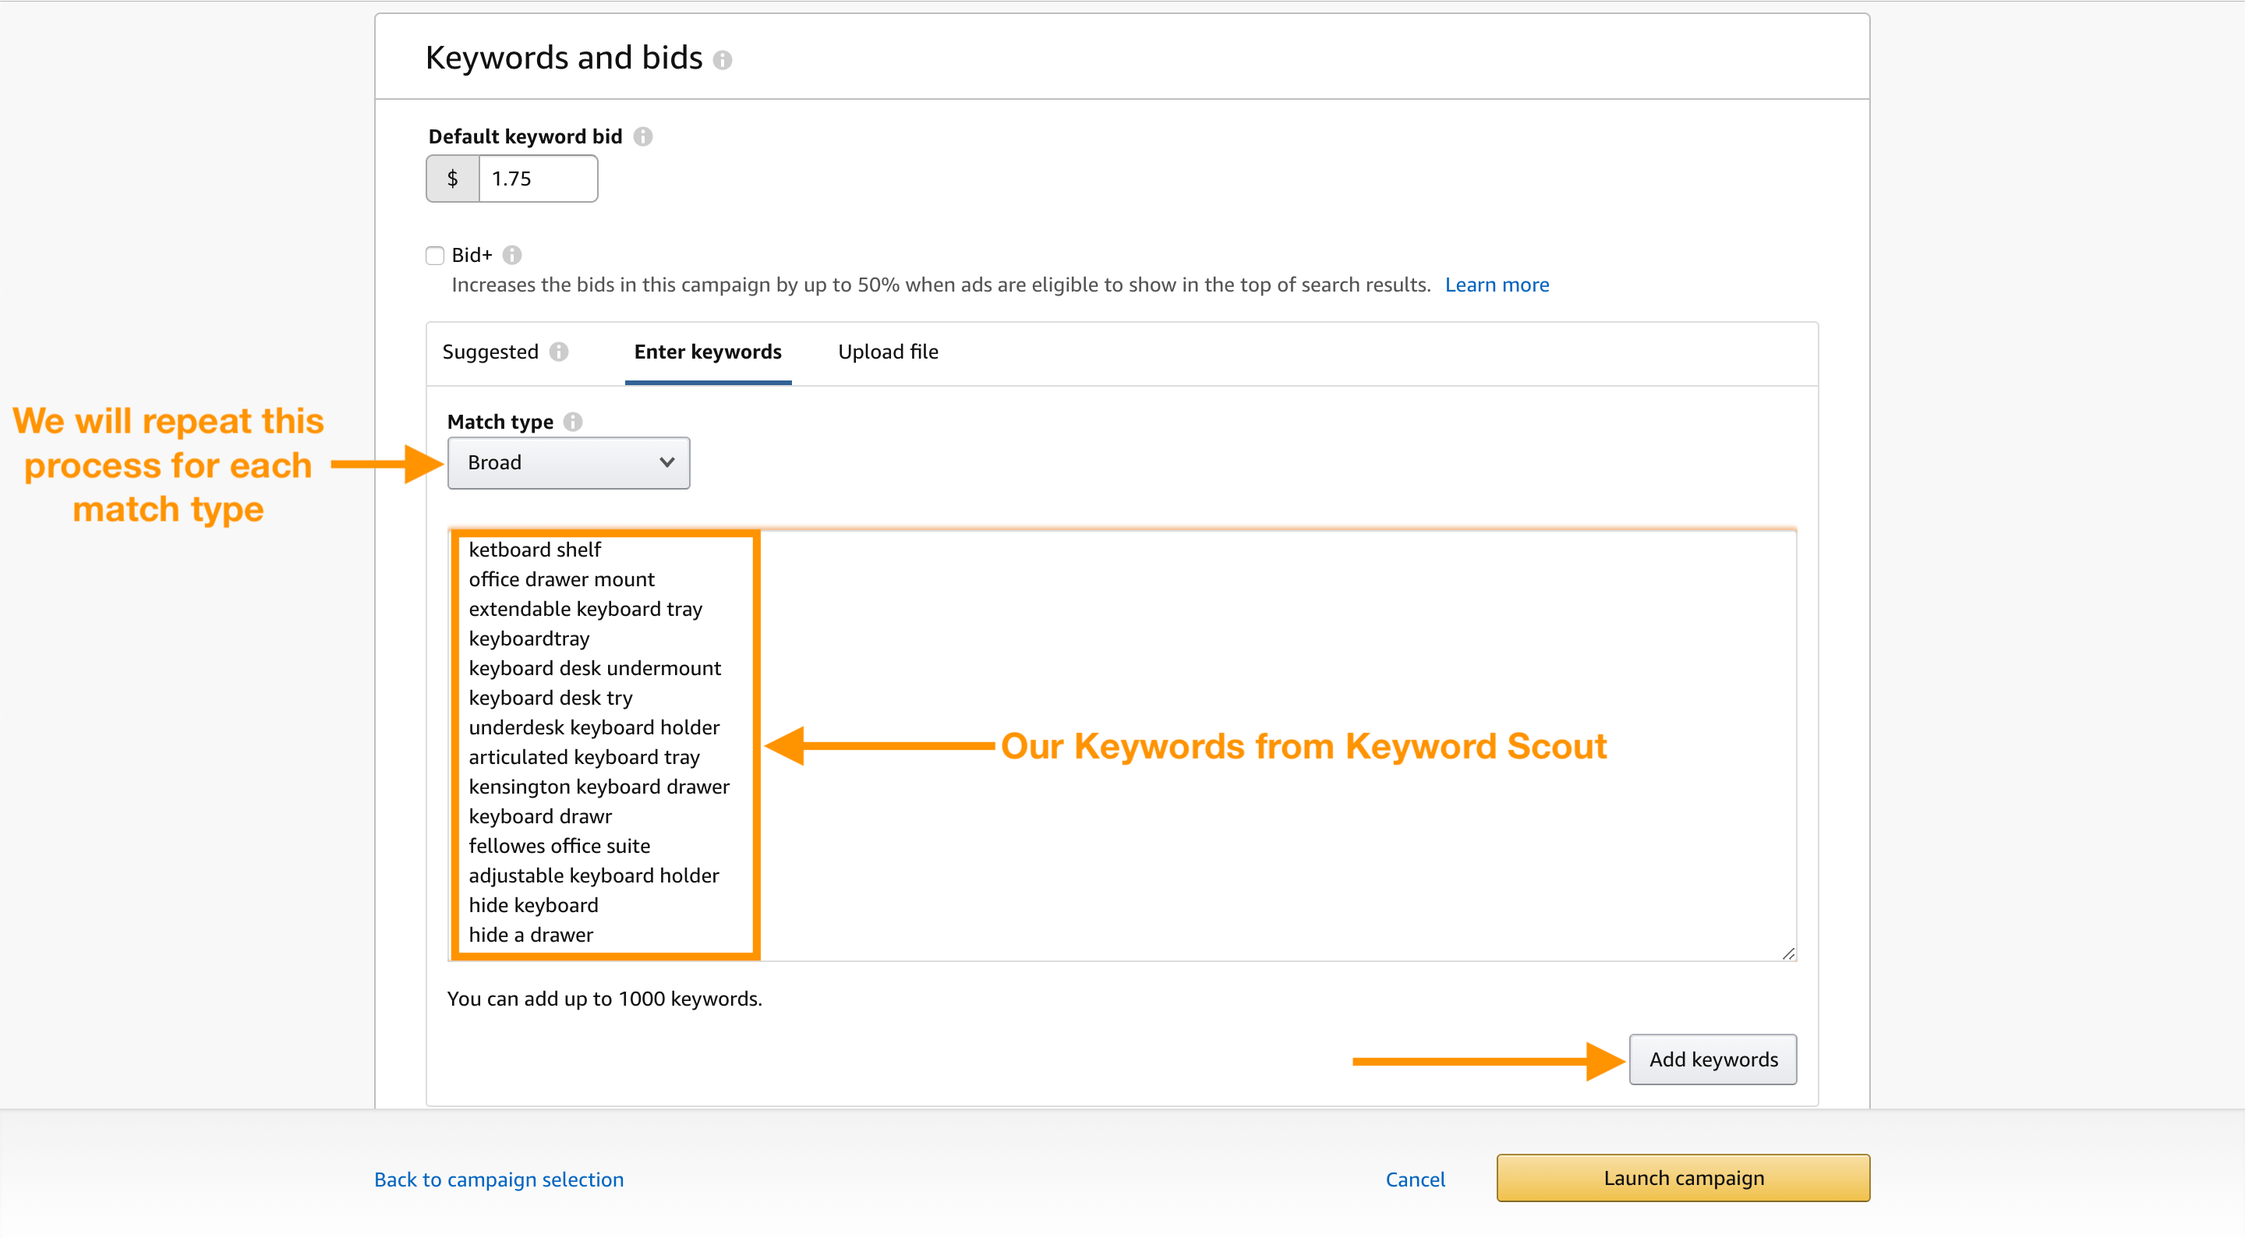
Task: Click the default keyword bid amount field
Action: pyautogui.click(x=538, y=179)
